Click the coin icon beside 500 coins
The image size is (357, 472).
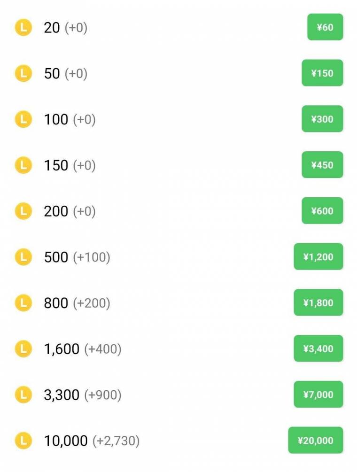[23, 257]
